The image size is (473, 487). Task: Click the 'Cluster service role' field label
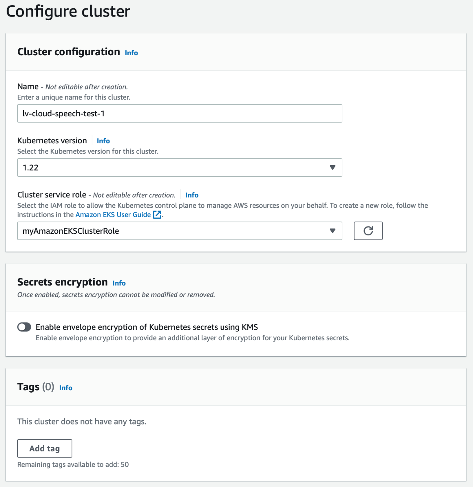tap(52, 195)
